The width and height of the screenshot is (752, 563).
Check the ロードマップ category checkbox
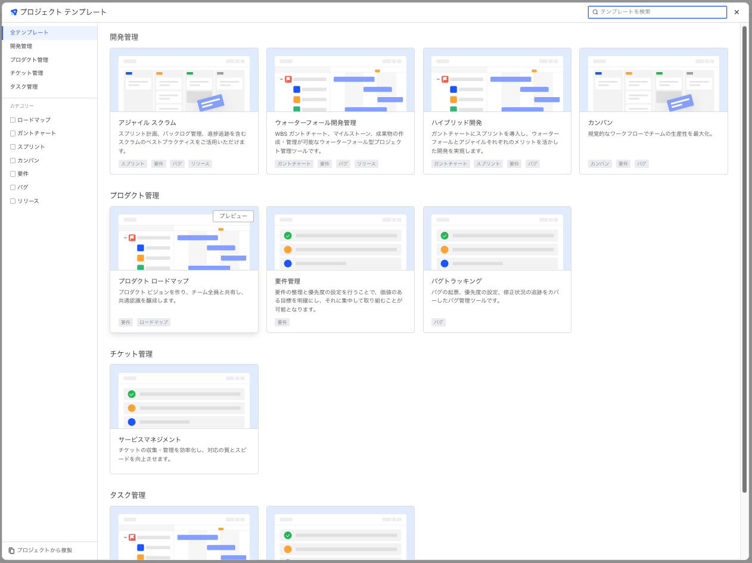pos(13,120)
